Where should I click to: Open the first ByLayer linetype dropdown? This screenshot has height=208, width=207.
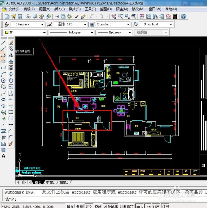click(72, 33)
